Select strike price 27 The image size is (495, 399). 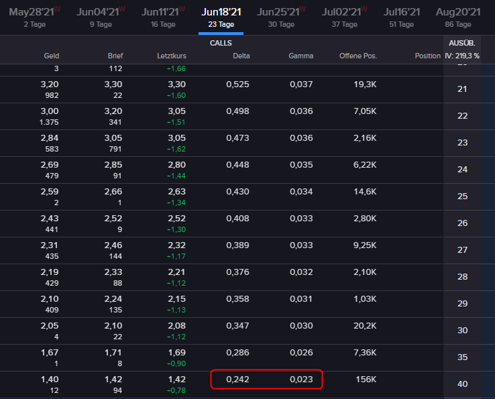[x=462, y=250]
